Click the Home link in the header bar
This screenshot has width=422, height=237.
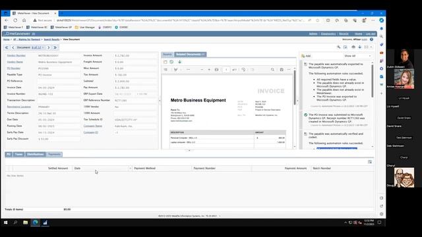(x=358, y=34)
